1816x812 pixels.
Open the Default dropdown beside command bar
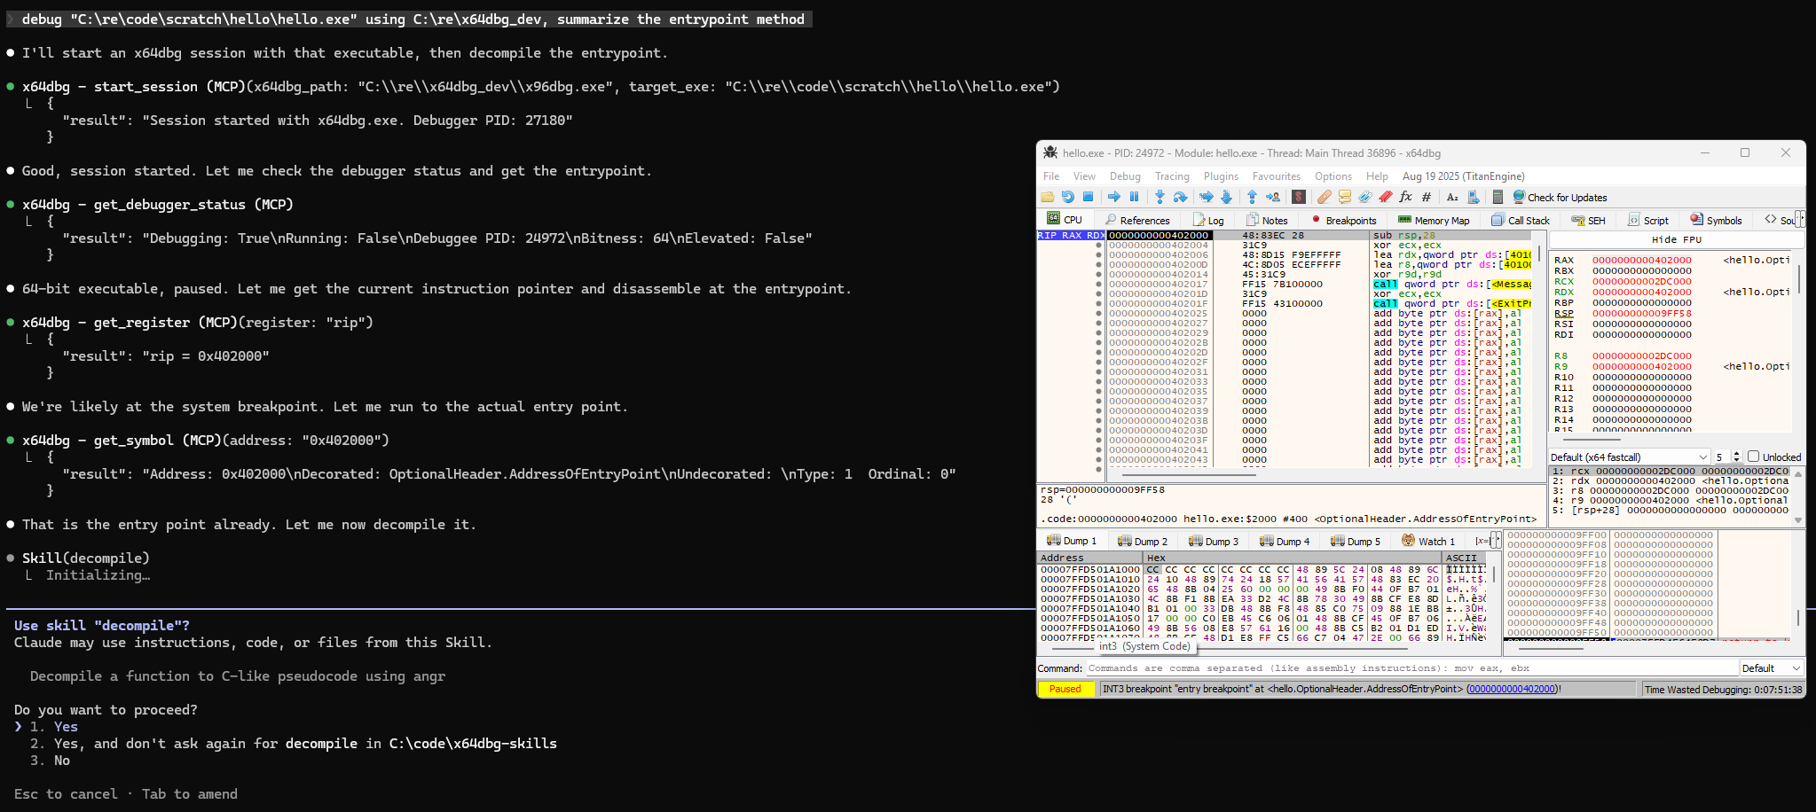point(1771,668)
